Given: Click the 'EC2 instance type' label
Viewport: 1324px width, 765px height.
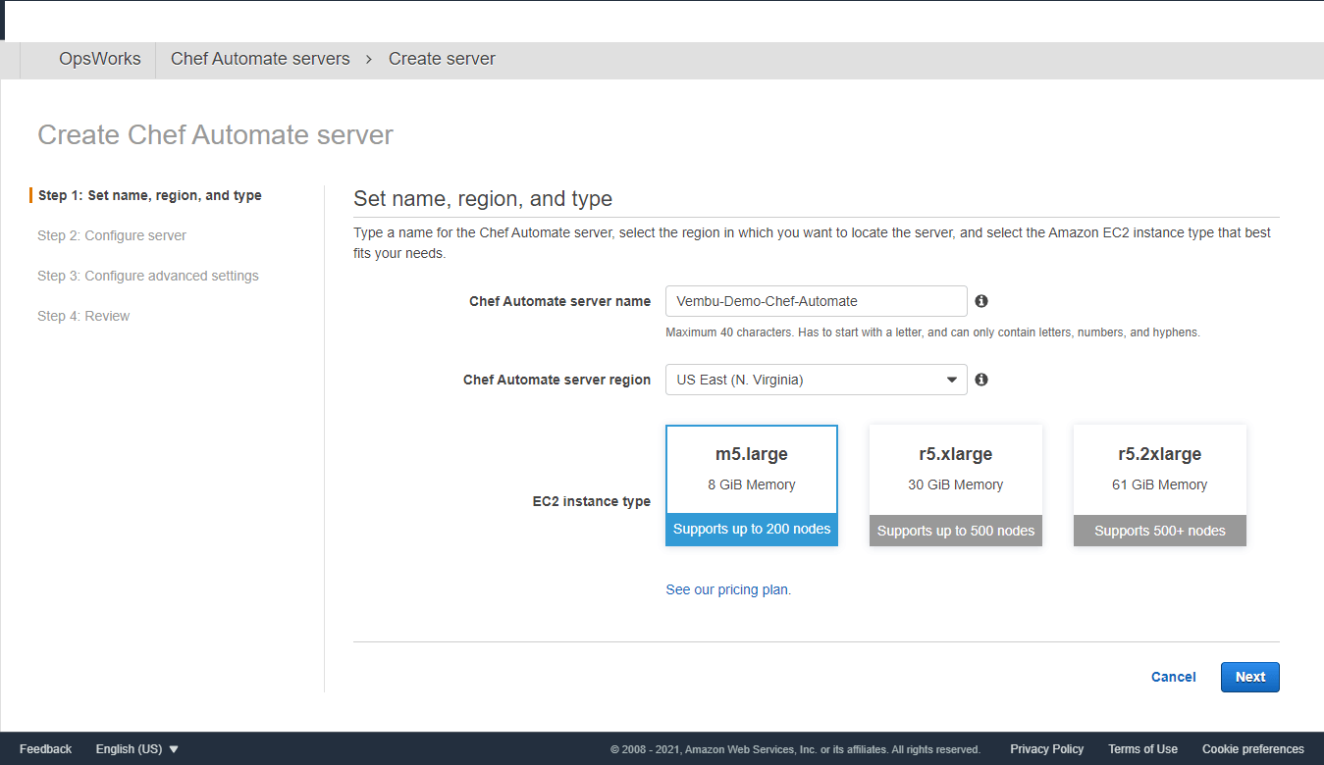Looking at the screenshot, I should click(592, 501).
